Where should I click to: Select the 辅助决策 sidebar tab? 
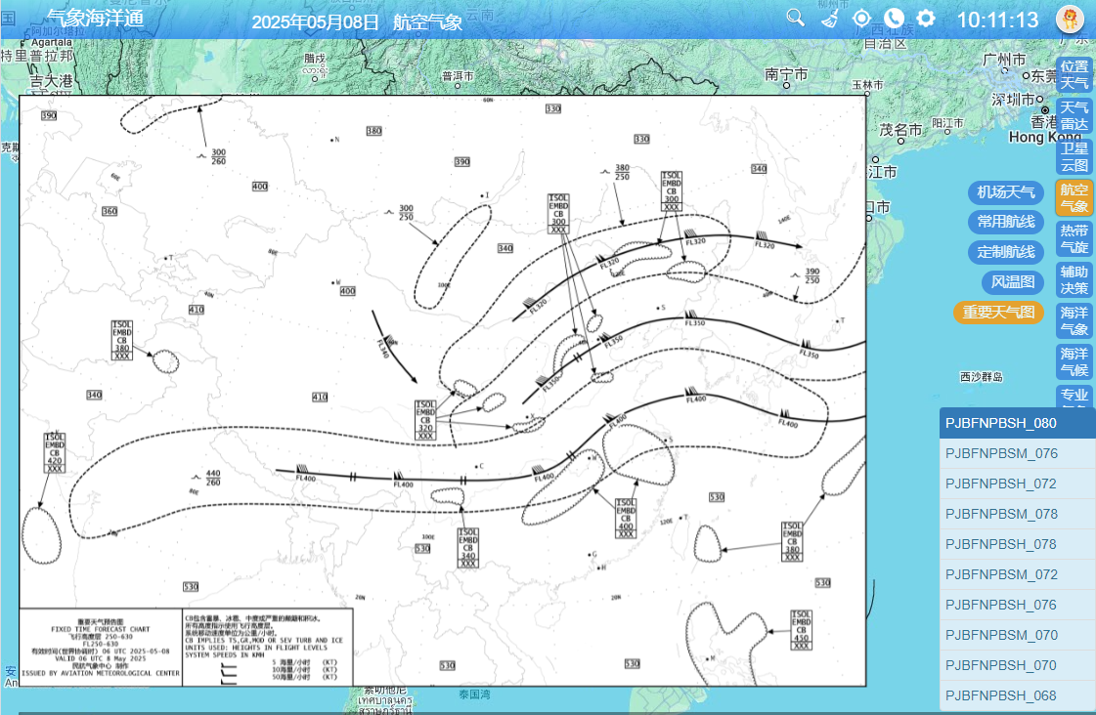pyautogui.click(x=1074, y=279)
